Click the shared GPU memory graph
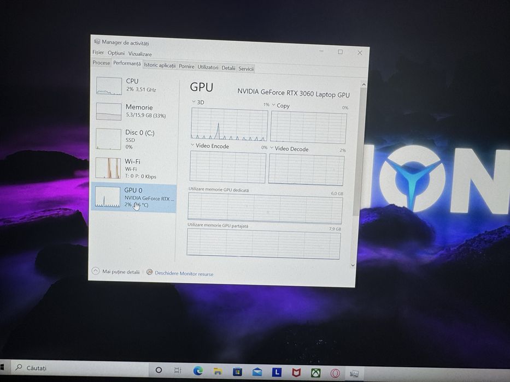 point(263,243)
